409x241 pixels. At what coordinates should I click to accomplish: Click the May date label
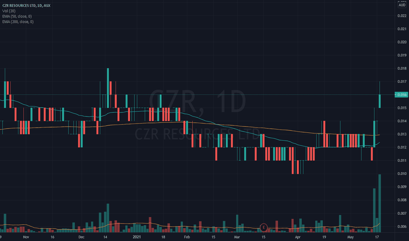coord(350,237)
